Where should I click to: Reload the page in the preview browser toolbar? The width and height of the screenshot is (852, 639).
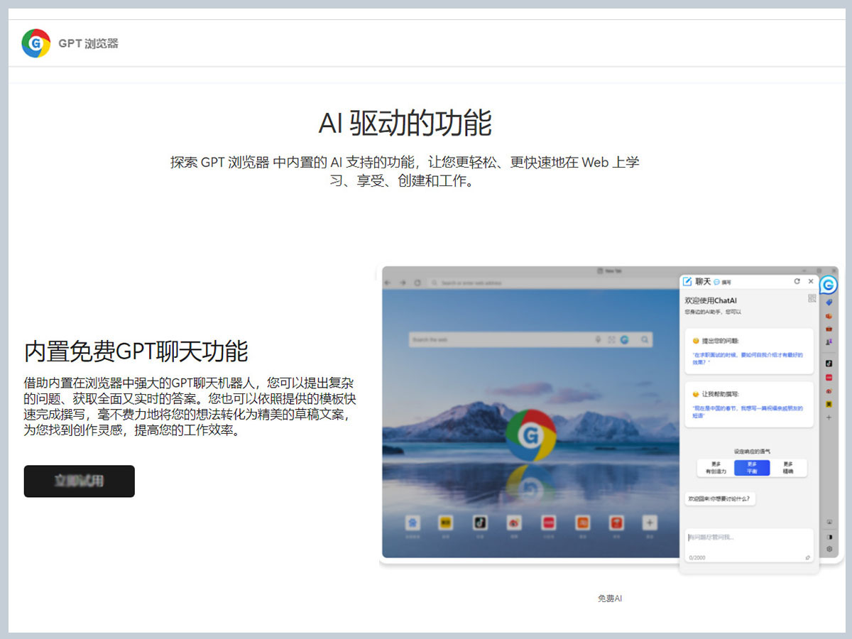tap(417, 283)
